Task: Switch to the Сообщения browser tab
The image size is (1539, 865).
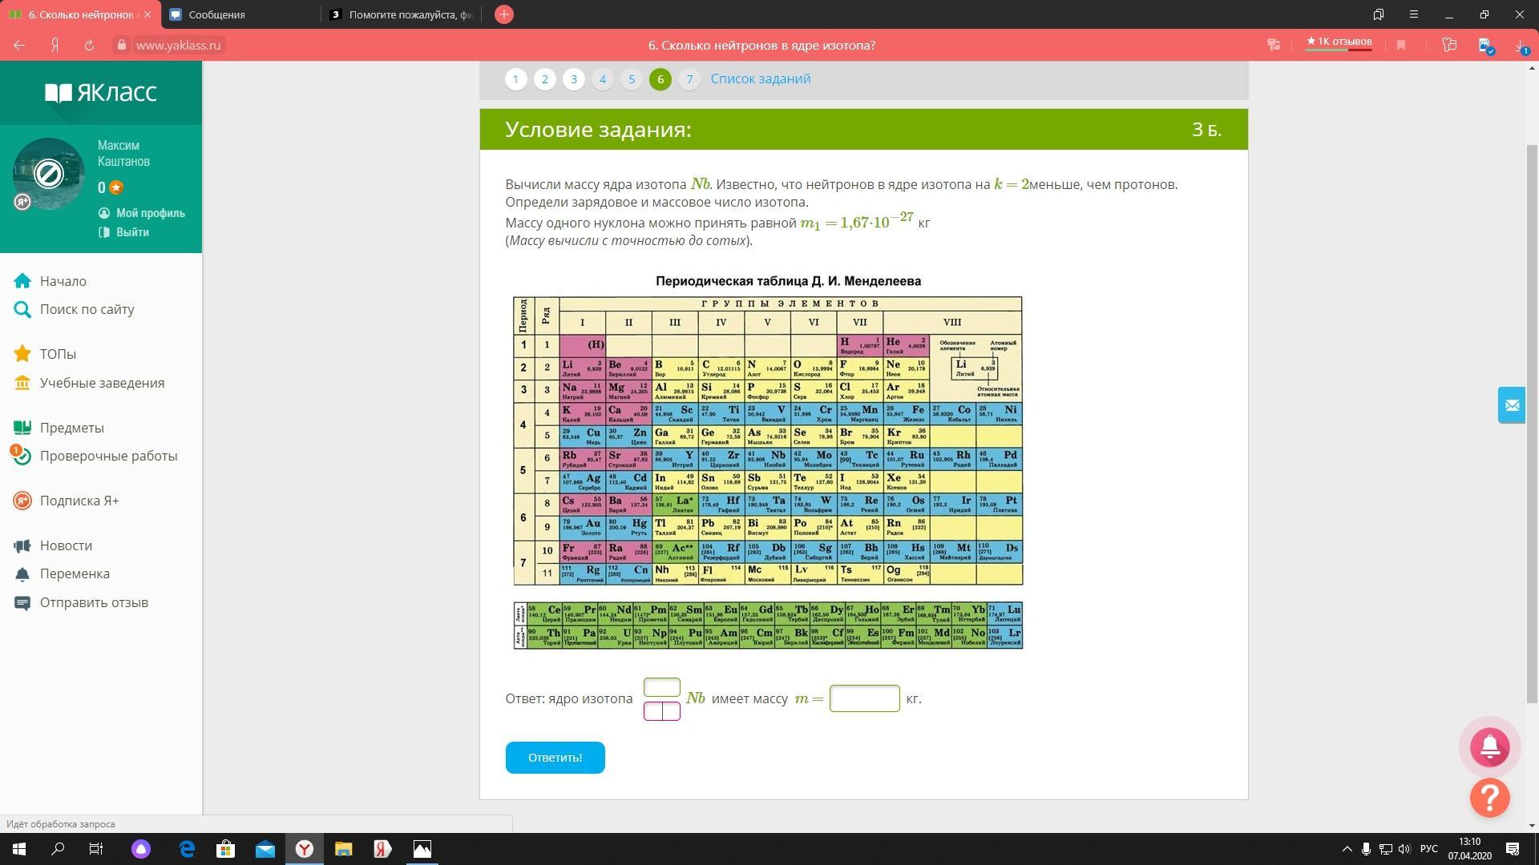Action: (x=218, y=14)
